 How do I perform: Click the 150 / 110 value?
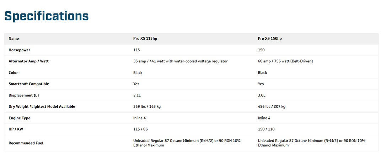pos(266,129)
